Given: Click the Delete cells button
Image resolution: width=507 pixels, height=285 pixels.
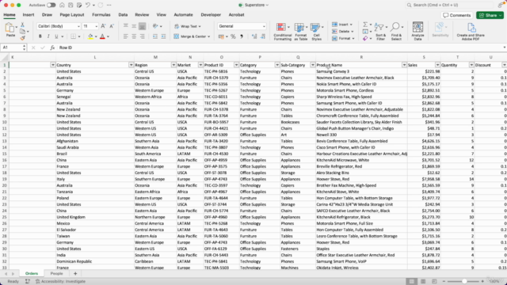Looking at the screenshot, I should [343, 32].
